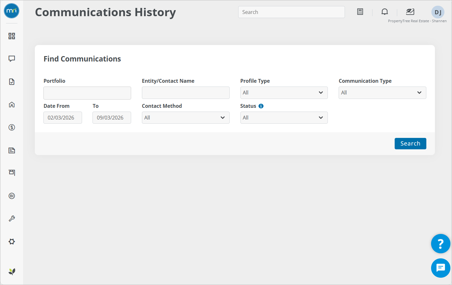The image size is (452, 285).
Task: Open the blue question mark help button
Action: [x=441, y=243]
